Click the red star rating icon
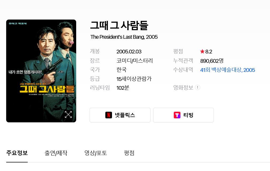 [202, 52]
